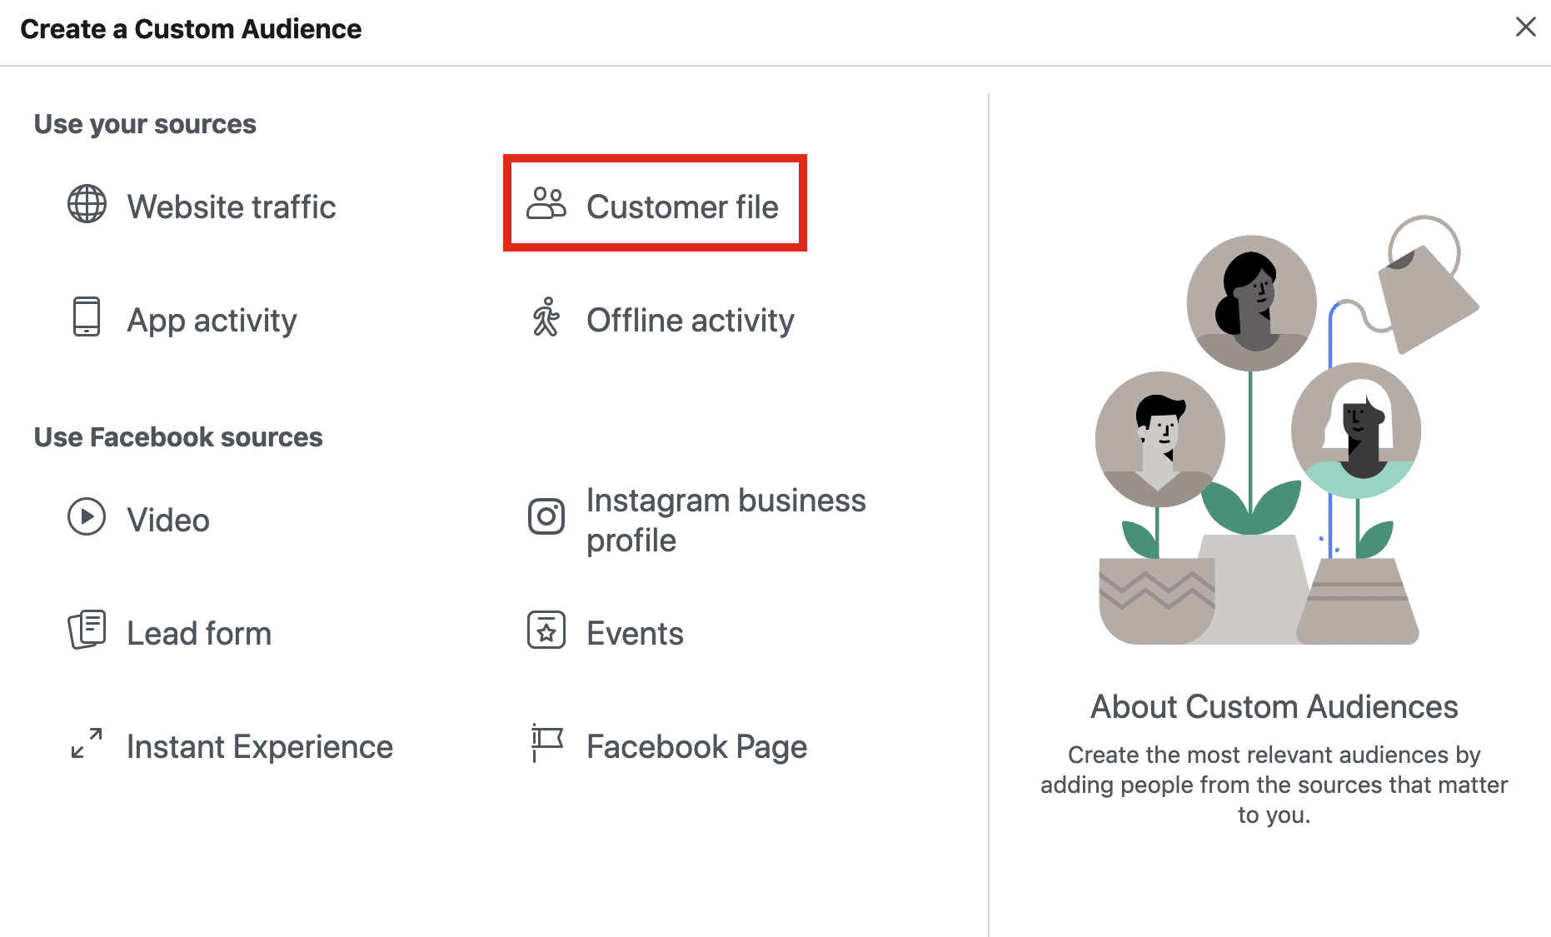The image size is (1551, 937).
Task: Select the Lead form source
Action: (198, 632)
